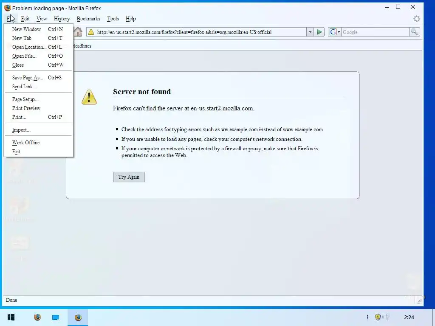Screen dimensions: 435x326
Task: Open Page Setup from File menu
Action: pos(38,99)
